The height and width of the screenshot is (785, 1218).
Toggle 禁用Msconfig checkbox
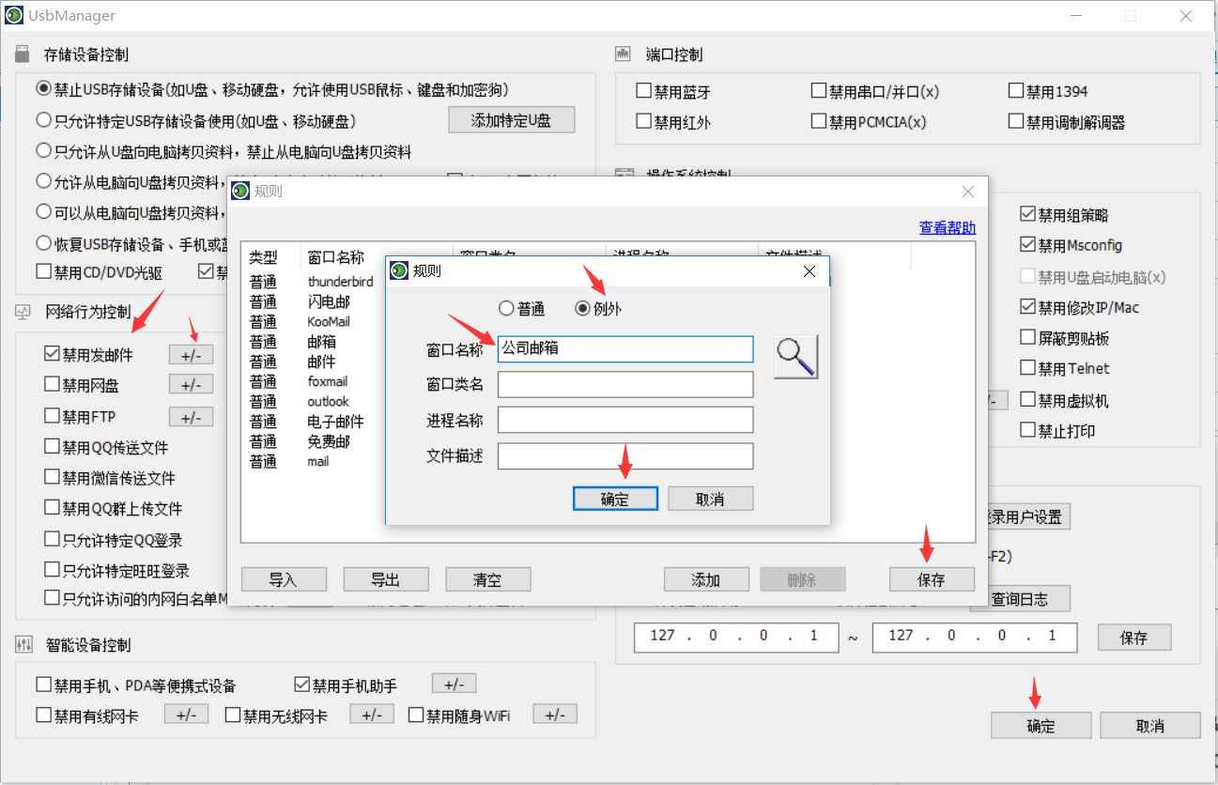pos(1028,245)
